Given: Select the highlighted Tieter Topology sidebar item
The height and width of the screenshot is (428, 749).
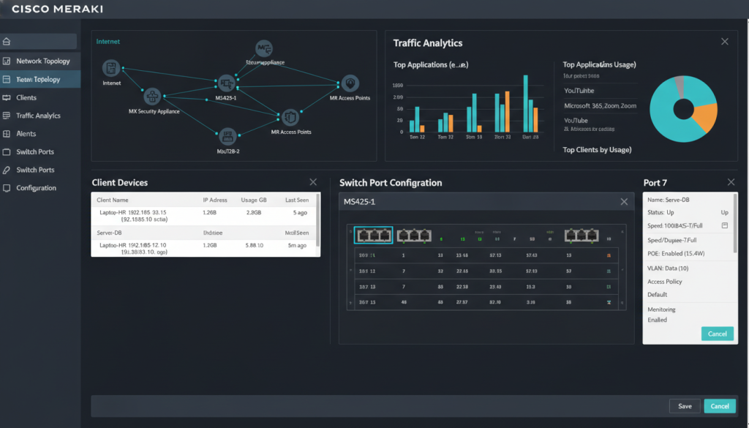Looking at the screenshot, I should 40,79.
